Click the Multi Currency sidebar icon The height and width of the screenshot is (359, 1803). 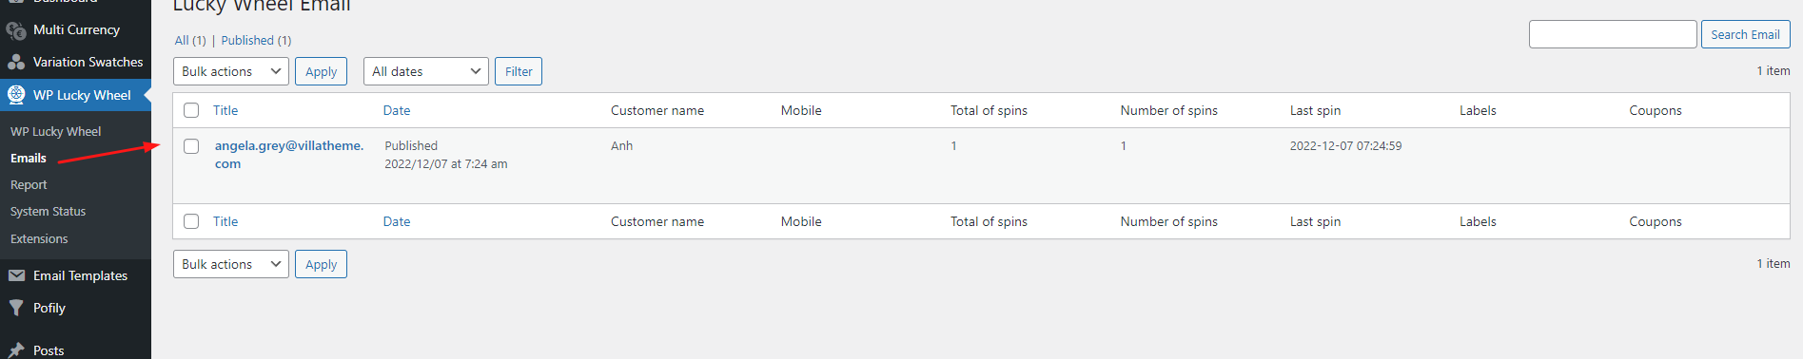[x=16, y=30]
